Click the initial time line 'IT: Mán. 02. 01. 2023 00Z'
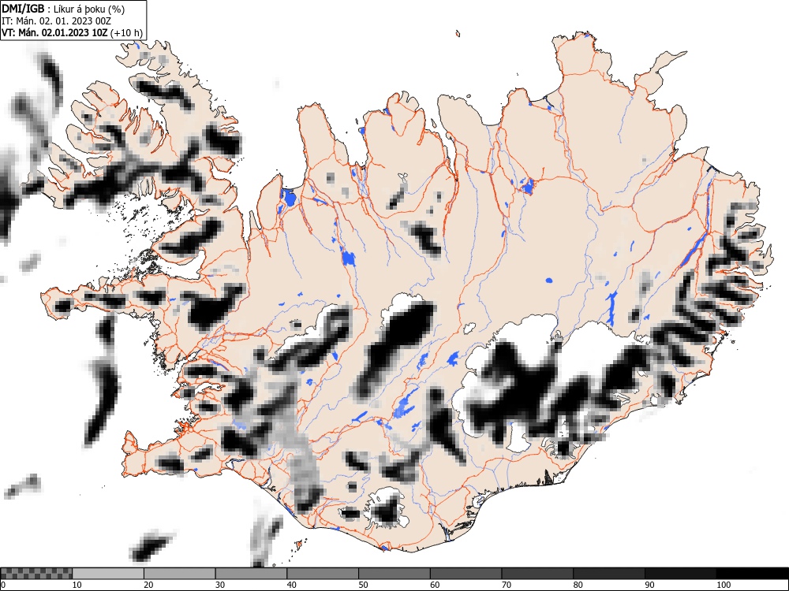The width and height of the screenshot is (789, 591). [x=56, y=21]
